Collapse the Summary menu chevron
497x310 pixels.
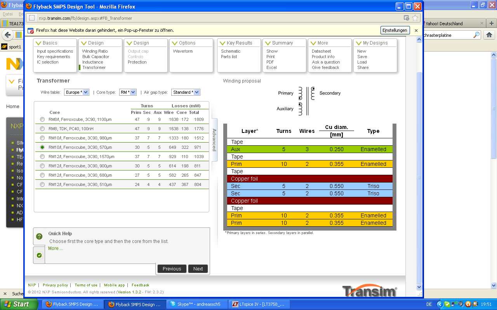[268, 43]
